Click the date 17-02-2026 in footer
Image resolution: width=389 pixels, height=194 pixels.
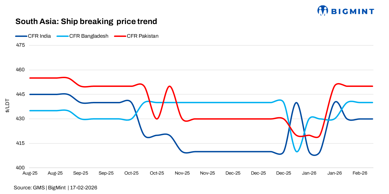84,188
